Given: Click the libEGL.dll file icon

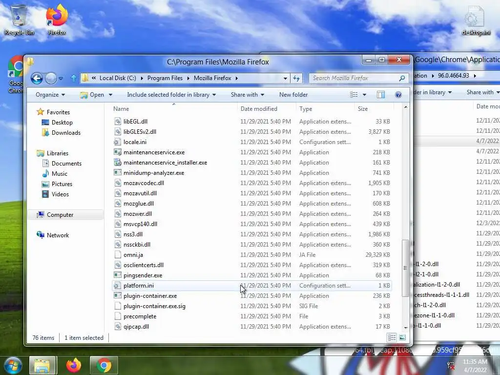Looking at the screenshot, I should [x=118, y=122].
